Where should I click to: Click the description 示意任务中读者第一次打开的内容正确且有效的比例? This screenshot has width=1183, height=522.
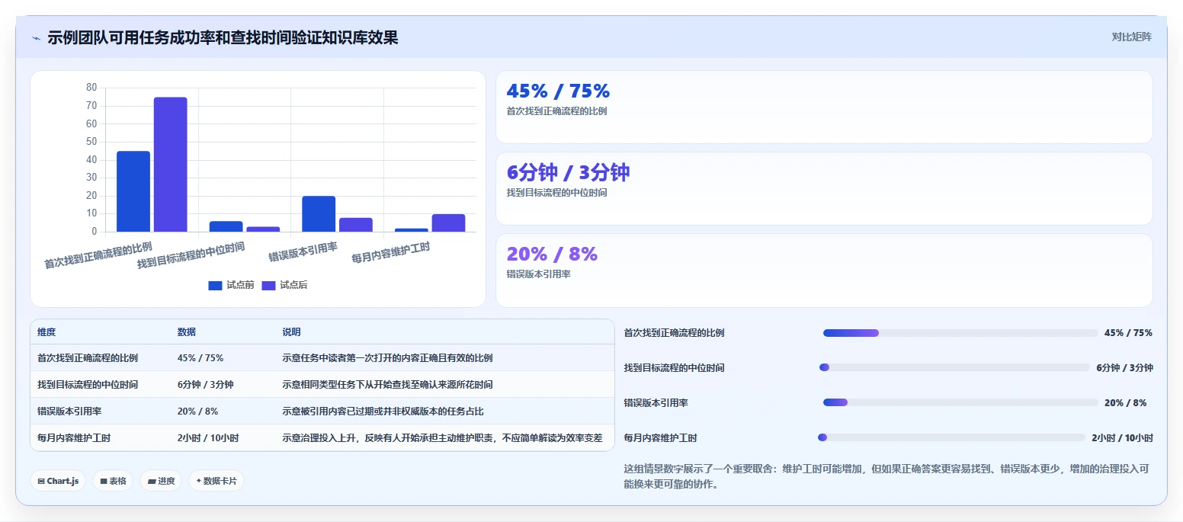[x=387, y=358]
